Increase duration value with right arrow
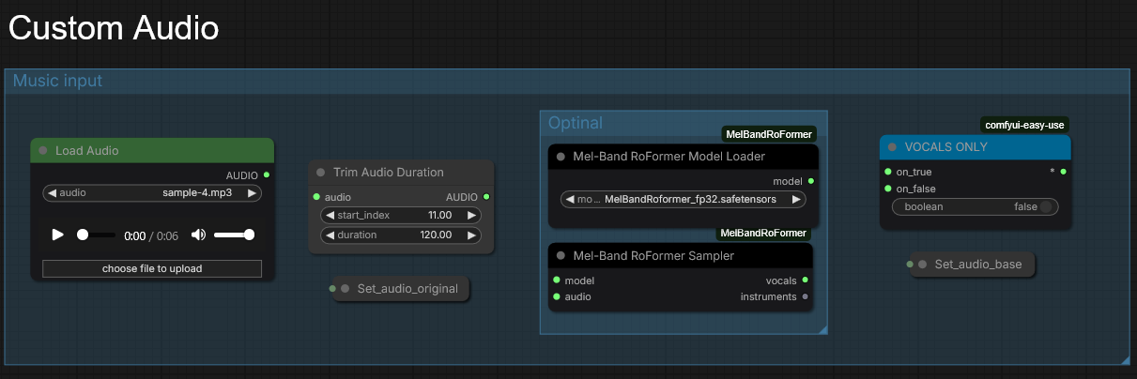This screenshot has height=379, width=1137. 471,235
